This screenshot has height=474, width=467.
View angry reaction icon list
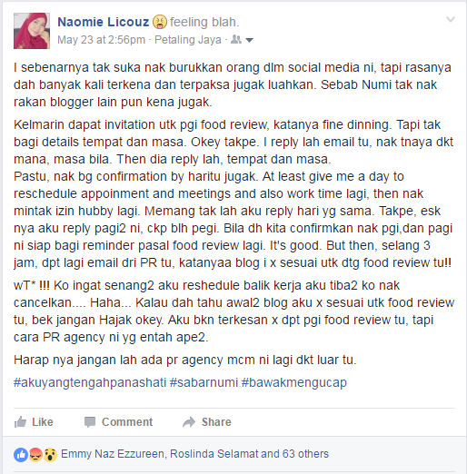[x=35, y=455]
